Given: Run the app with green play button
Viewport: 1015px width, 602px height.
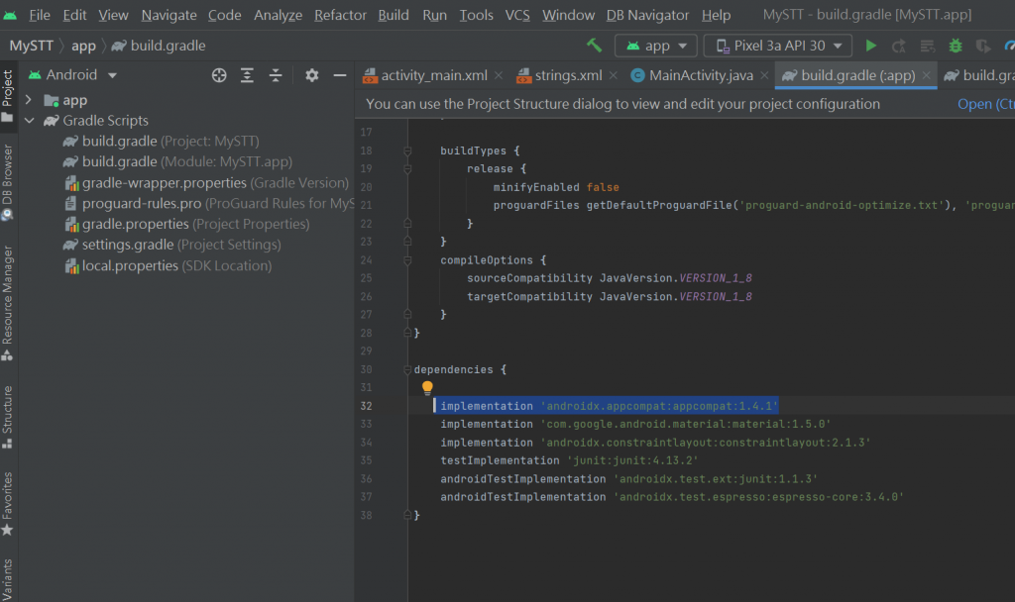Looking at the screenshot, I should point(870,46).
